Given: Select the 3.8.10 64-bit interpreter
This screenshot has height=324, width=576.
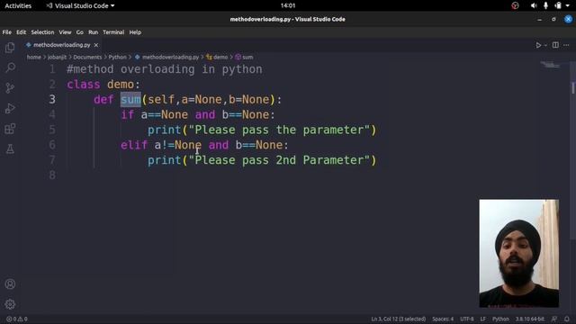Looking at the screenshot, I should click(529, 319).
